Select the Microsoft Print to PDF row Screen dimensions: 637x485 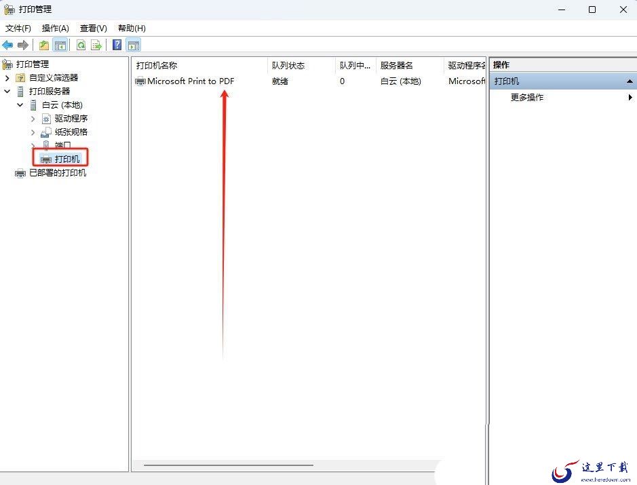[x=309, y=81]
